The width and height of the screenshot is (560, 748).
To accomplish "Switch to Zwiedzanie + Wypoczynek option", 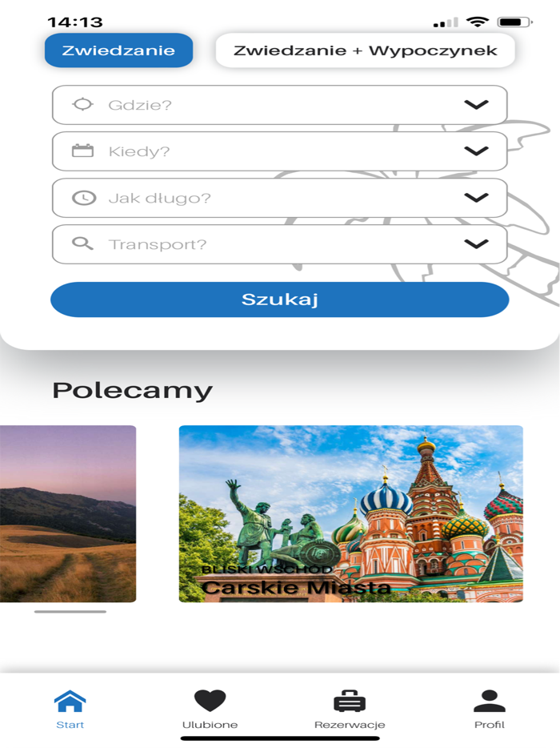I will click(365, 50).
